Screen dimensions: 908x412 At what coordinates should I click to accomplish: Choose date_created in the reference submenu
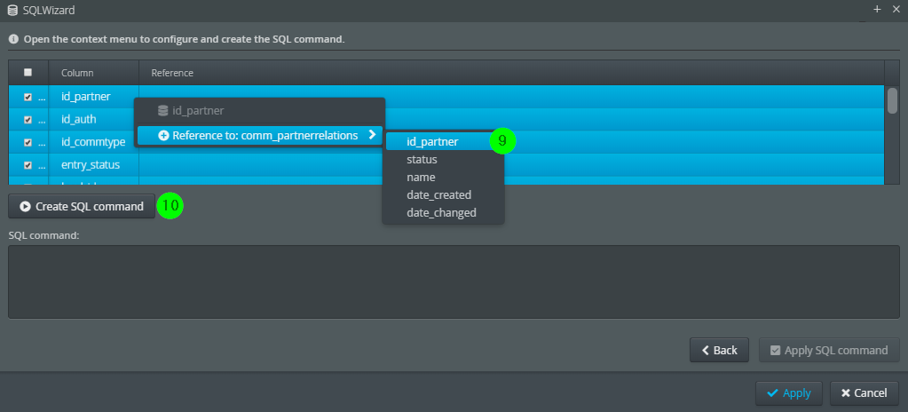coord(439,194)
